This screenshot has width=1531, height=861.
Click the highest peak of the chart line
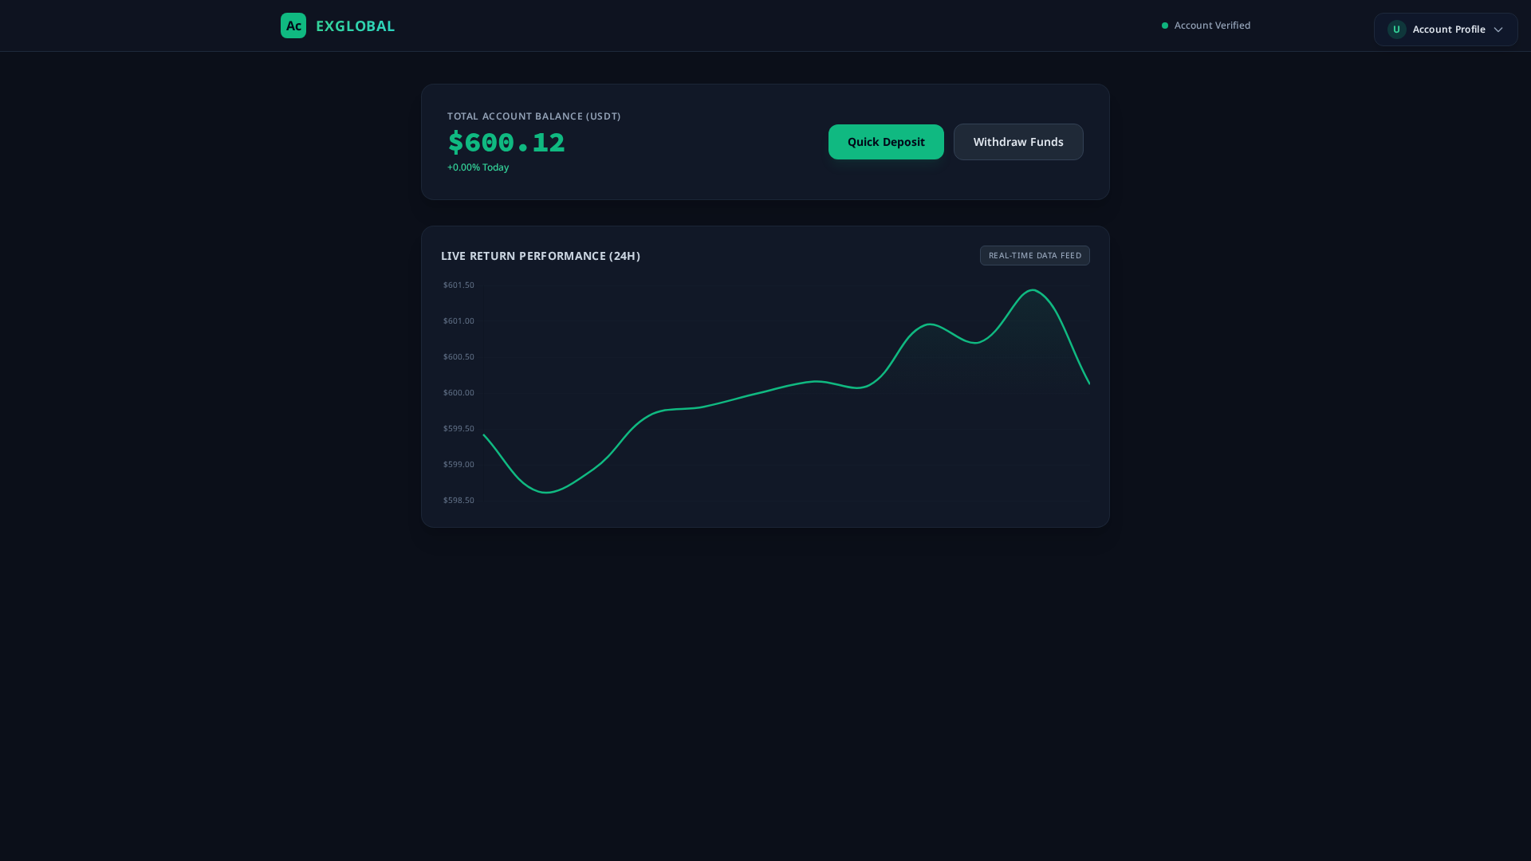(1033, 290)
